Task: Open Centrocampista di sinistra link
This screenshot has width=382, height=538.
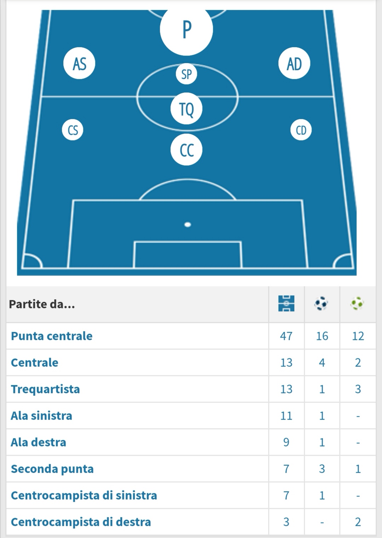Action: pyautogui.click(x=84, y=495)
